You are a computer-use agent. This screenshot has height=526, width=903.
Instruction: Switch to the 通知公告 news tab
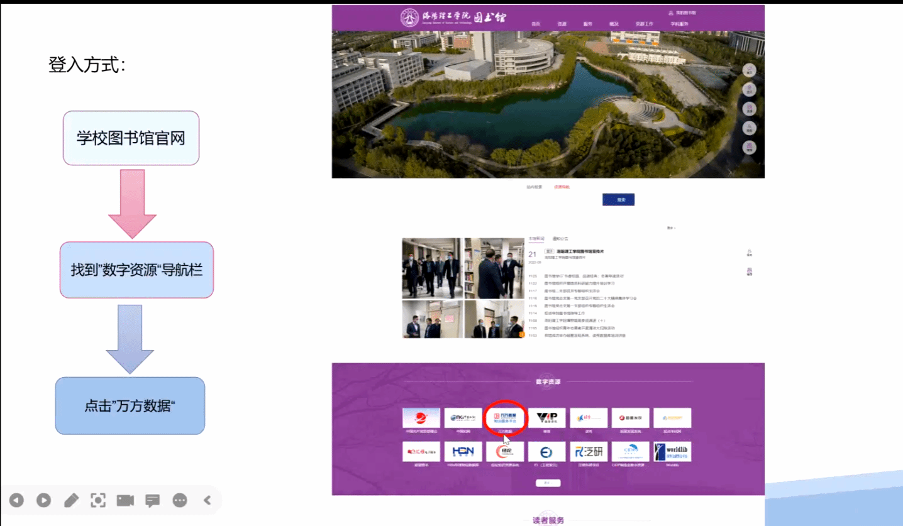tap(560, 239)
